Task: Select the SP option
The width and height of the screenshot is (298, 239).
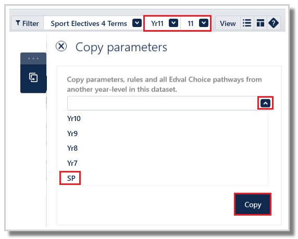Action: [x=71, y=178]
